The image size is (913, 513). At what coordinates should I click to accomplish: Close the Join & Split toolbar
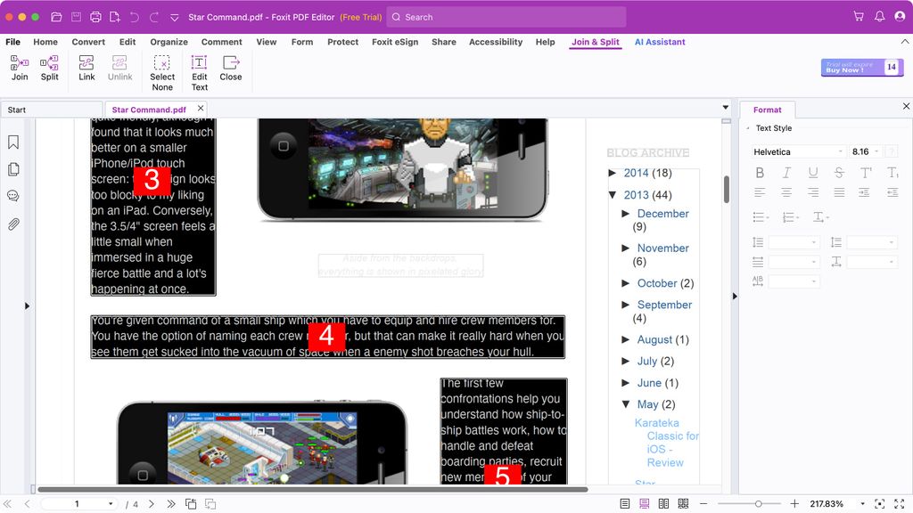pyautogui.click(x=231, y=71)
